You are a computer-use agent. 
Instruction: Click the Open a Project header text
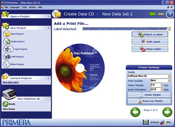(x=20, y=16)
